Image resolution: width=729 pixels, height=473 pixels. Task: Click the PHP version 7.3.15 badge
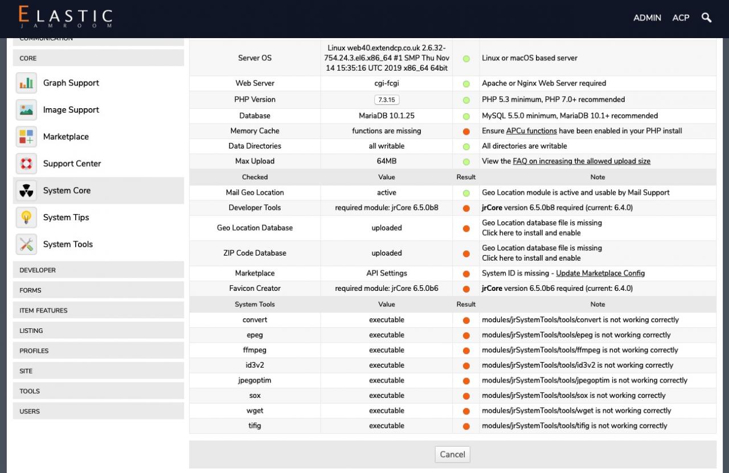[x=387, y=100]
